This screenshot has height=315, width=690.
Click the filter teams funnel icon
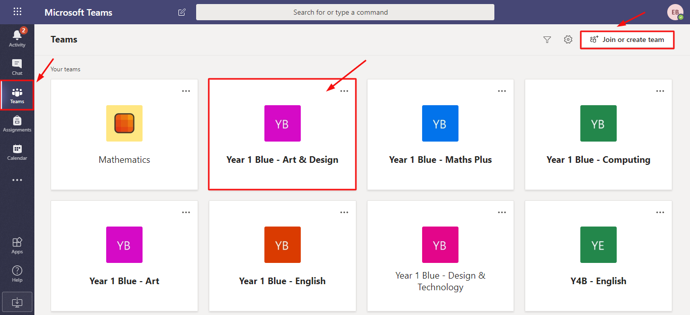(547, 39)
